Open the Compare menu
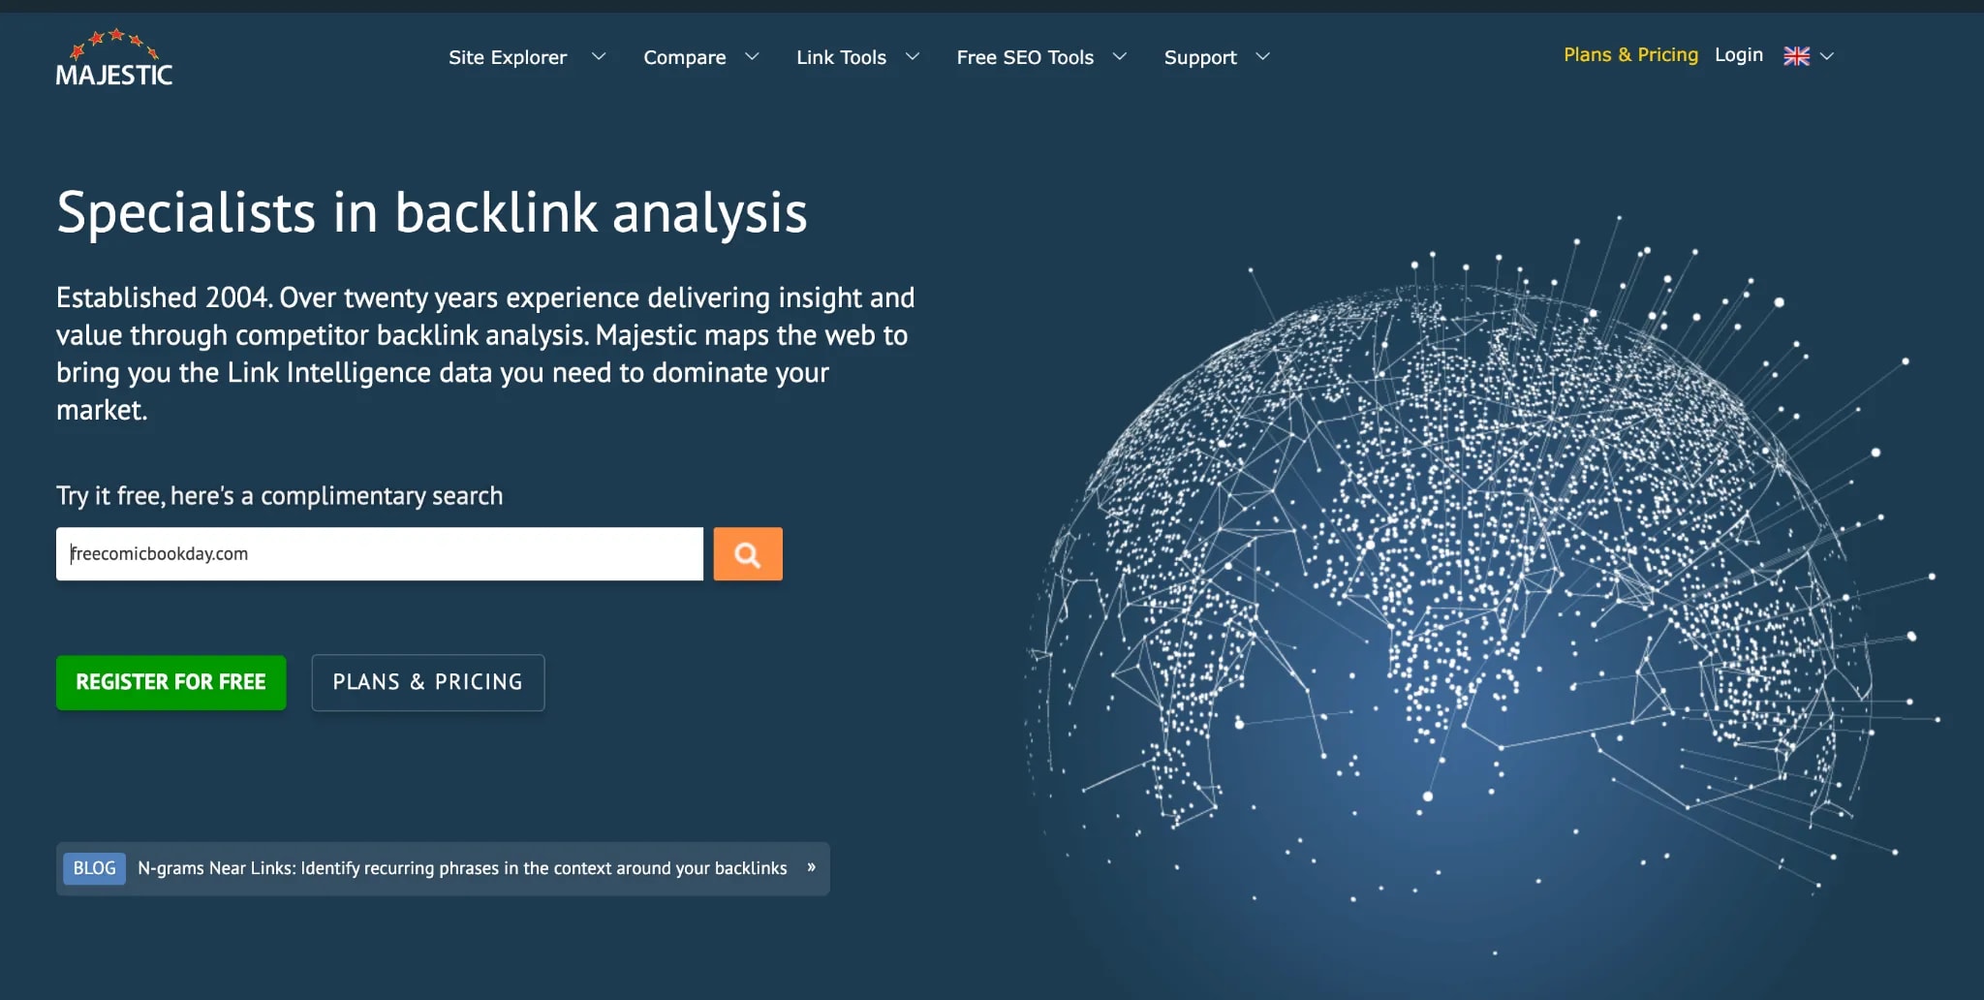 685,57
